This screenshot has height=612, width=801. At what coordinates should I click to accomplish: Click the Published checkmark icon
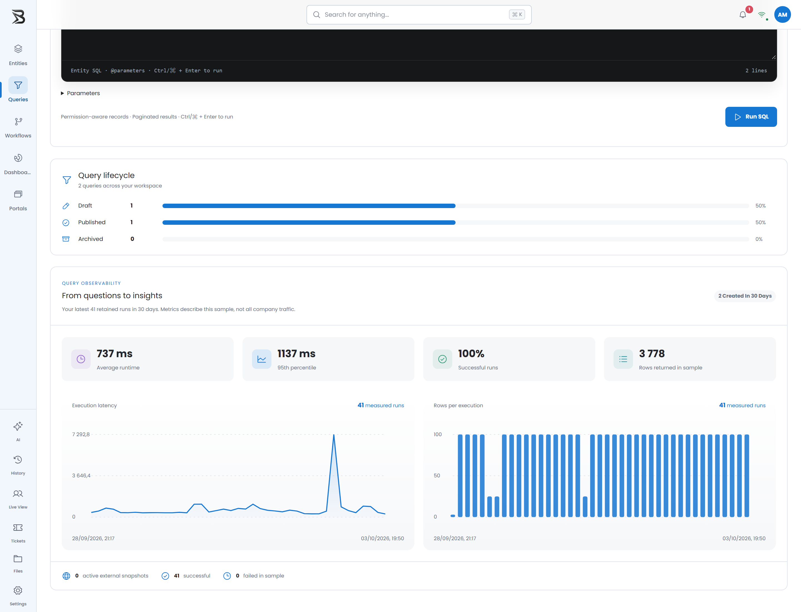tap(66, 223)
